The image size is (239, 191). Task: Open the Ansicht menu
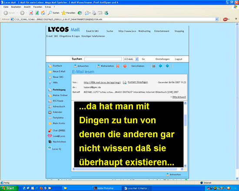pos(27,7)
